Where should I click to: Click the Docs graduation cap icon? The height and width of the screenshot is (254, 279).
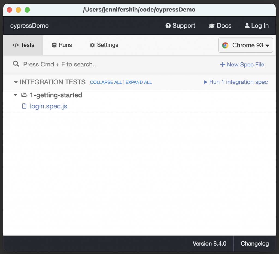click(212, 26)
